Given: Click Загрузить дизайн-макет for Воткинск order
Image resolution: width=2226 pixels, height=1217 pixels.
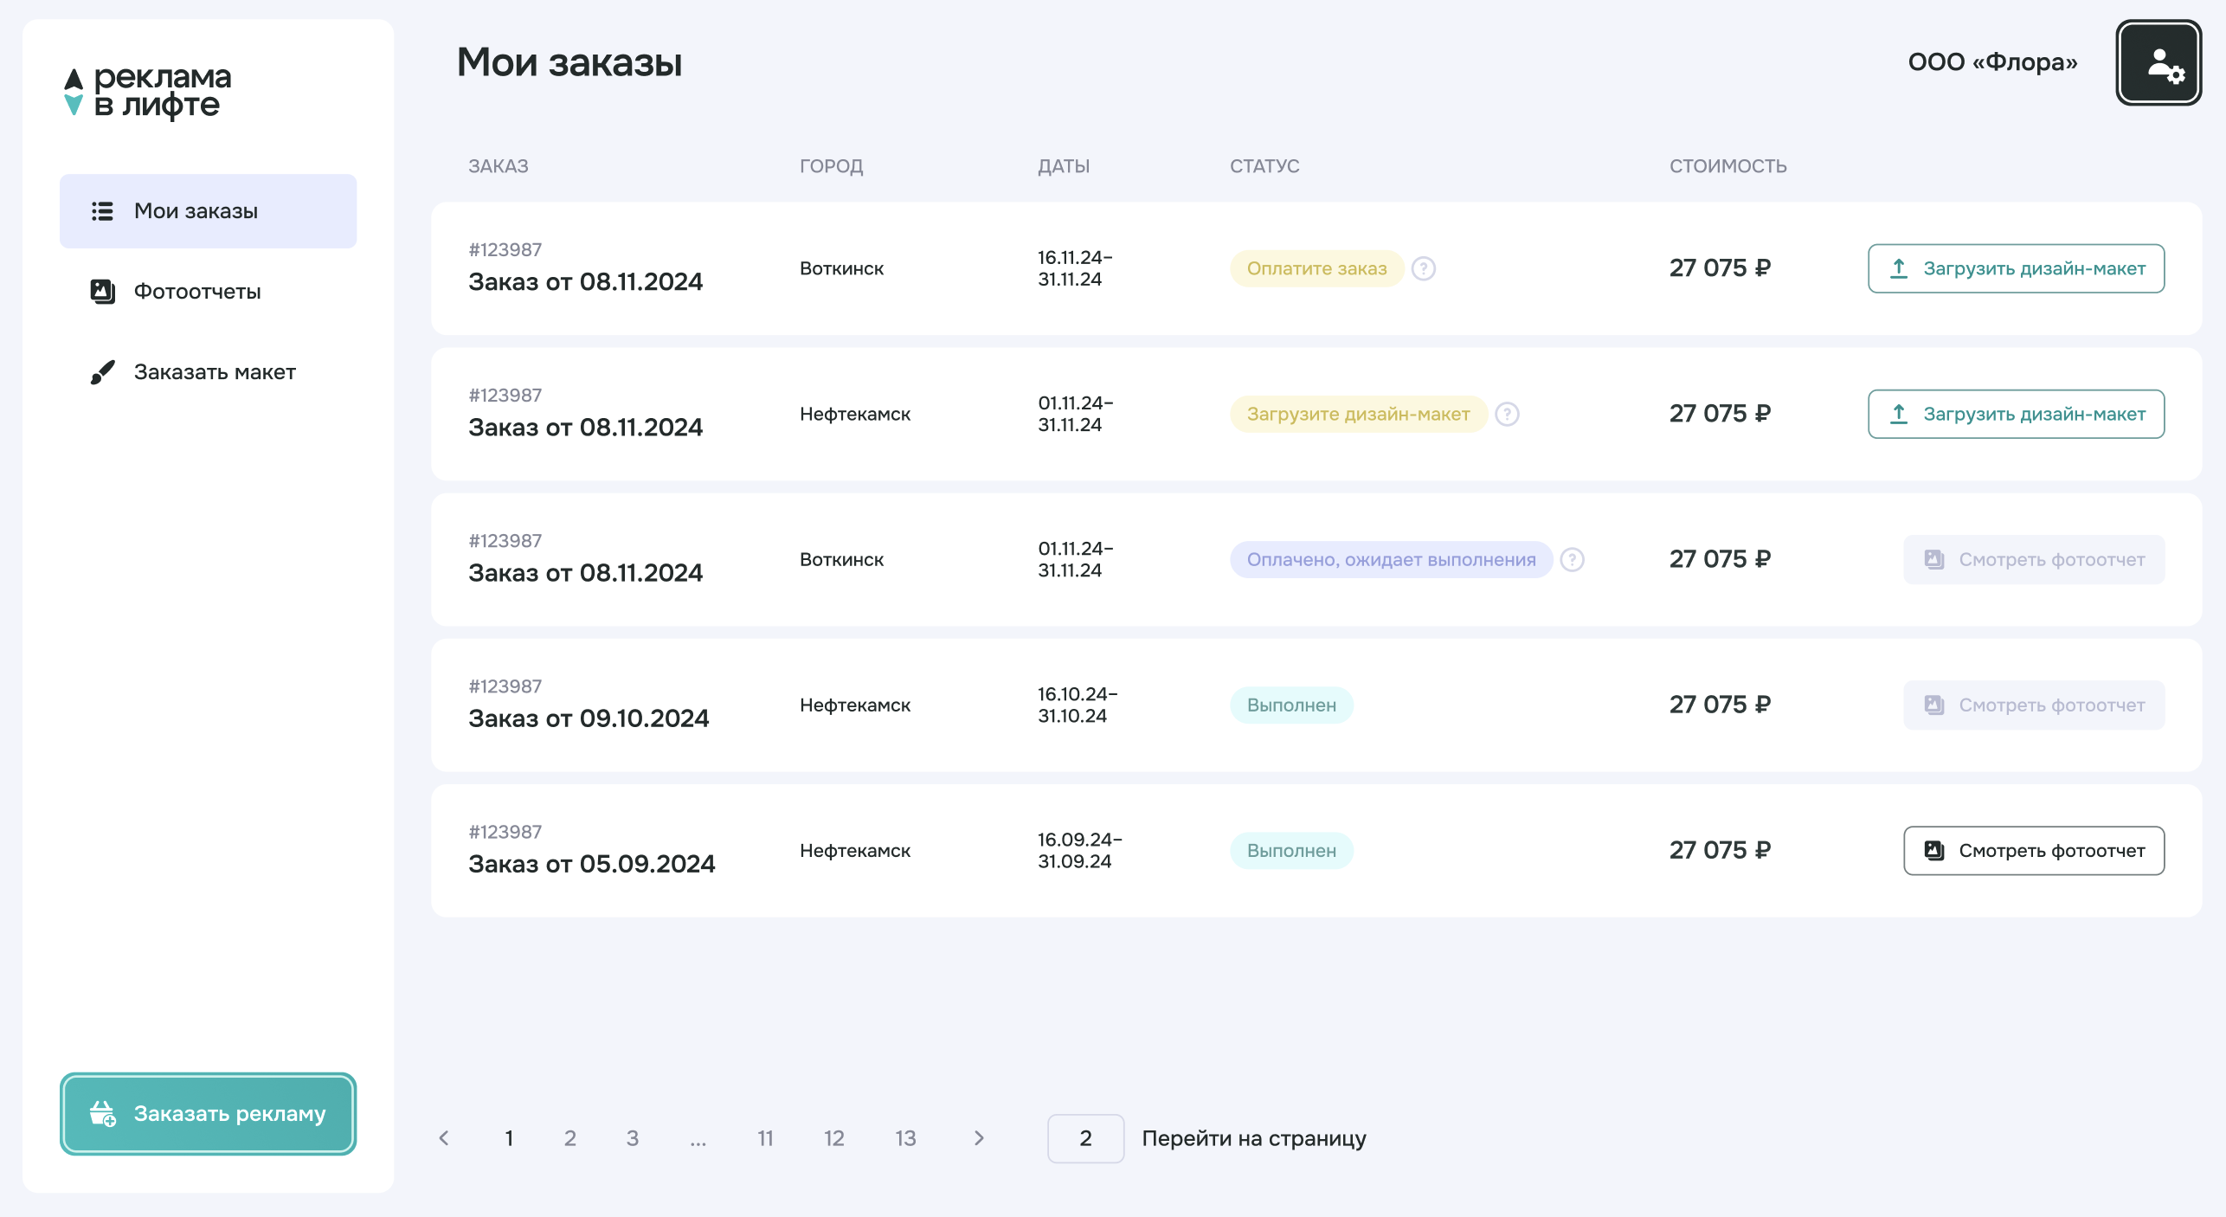Looking at the screenshot, I should pyautogui.click(x=2016, y=268).
